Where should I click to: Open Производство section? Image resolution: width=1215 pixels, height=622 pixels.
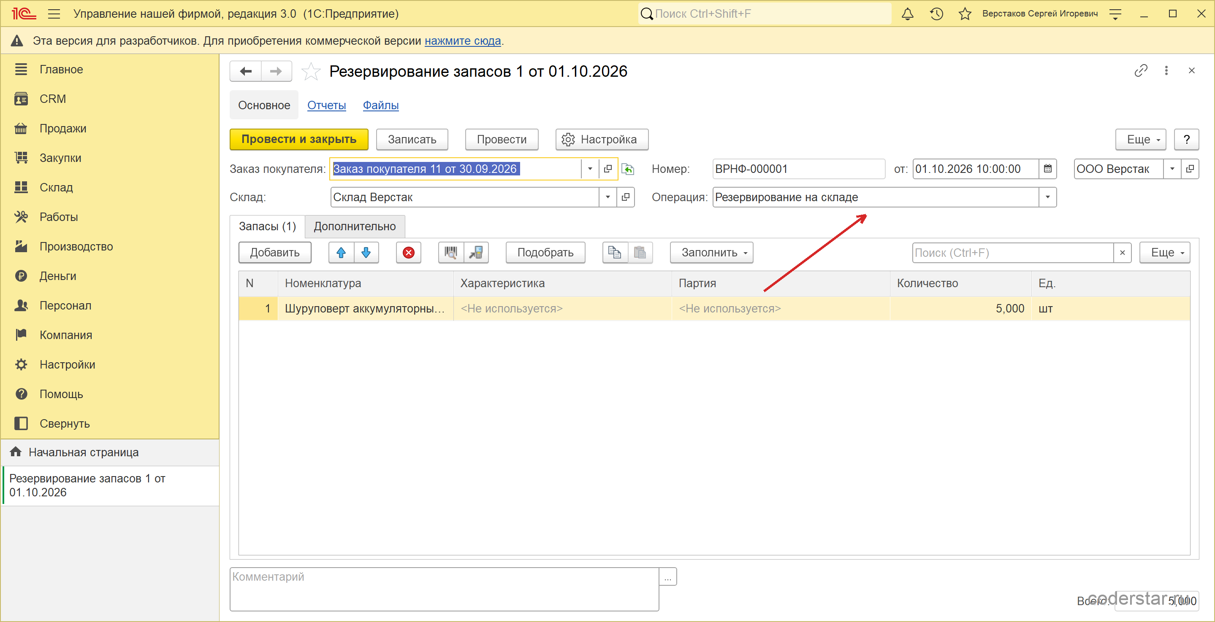(76, 246)
